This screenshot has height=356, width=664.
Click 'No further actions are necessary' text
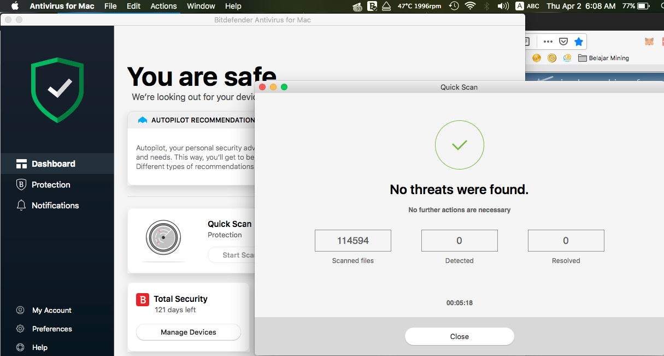459,210
